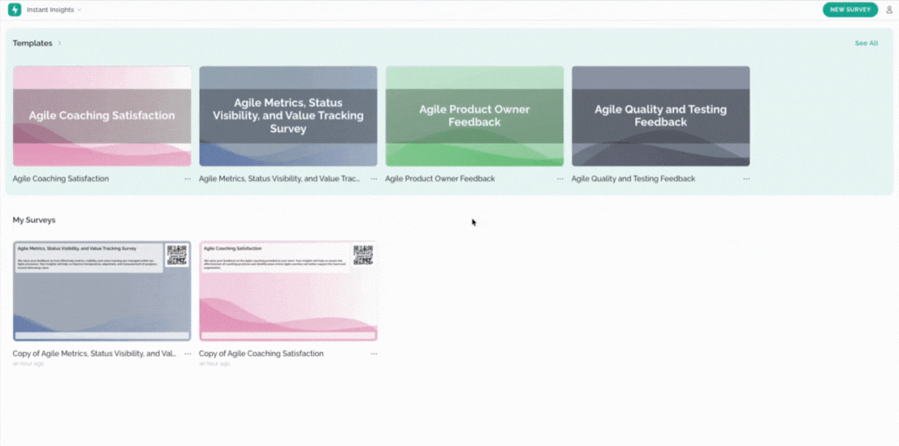Open more options for Agile Metrics template
Image resolution: width=899 pixels, height=446 pixels.
point(374,178)
